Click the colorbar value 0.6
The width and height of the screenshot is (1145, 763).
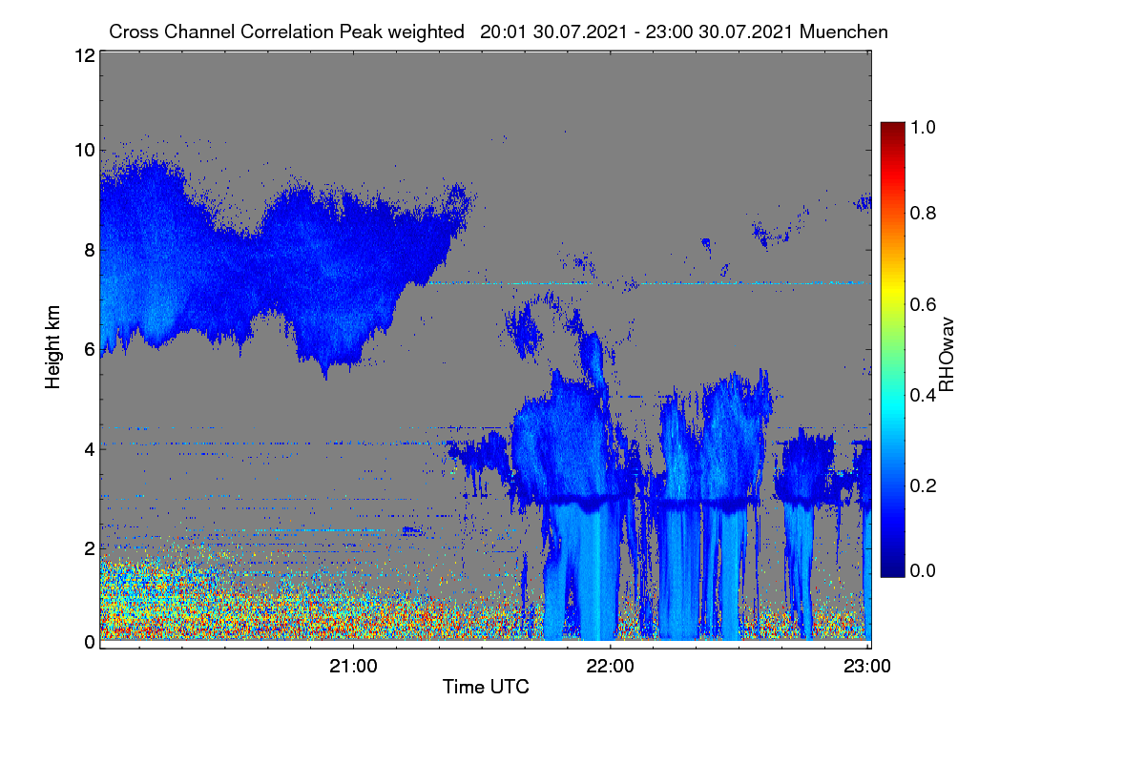pyautogui.click(x=925, y=304)
